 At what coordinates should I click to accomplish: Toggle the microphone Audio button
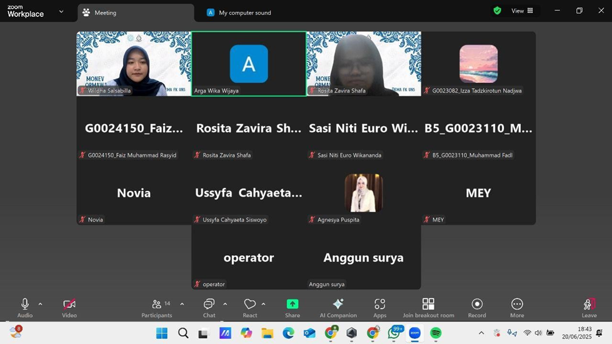coord(25,307)
